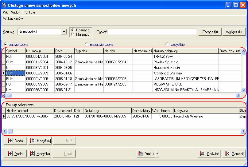Click the Typ dok. column header
Screen dimensions: 248x167
click(89, 51)
